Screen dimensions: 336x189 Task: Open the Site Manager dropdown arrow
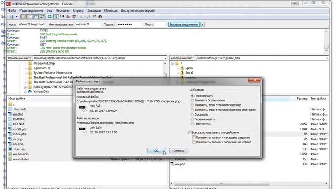(16, 17)
